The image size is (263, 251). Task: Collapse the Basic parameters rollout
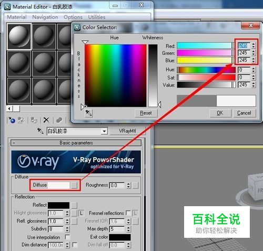(76, 143)
